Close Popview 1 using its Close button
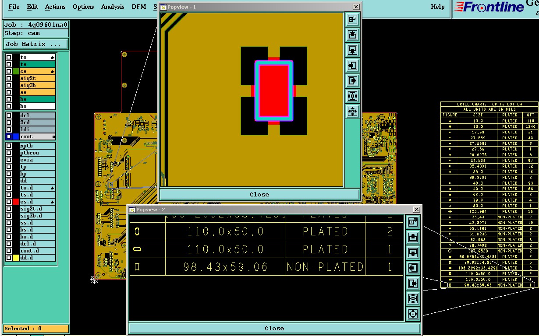This screenshot has height=336, width=539. point(259,195)
